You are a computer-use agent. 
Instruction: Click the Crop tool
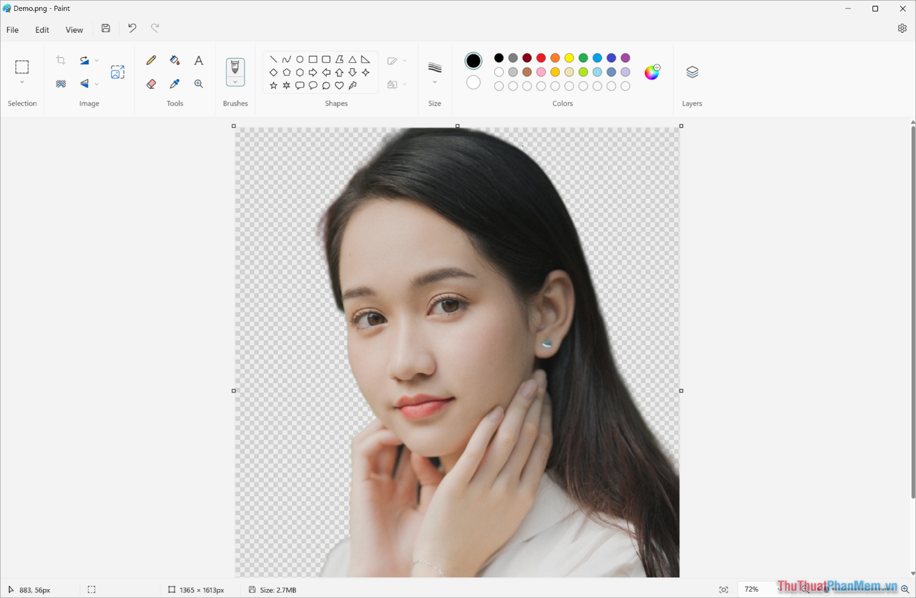tap(60, 59)
